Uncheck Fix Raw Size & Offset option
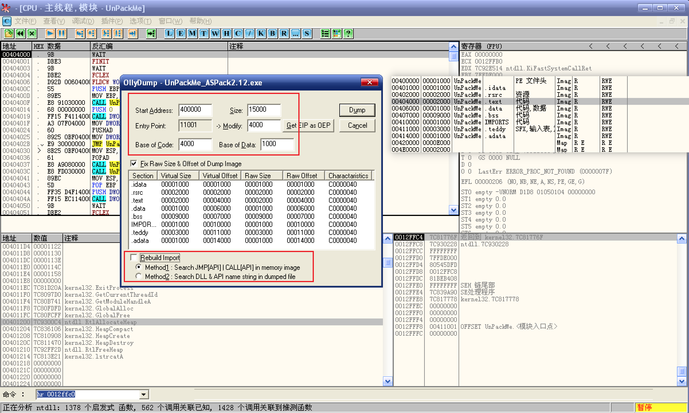 coord(134,164)
